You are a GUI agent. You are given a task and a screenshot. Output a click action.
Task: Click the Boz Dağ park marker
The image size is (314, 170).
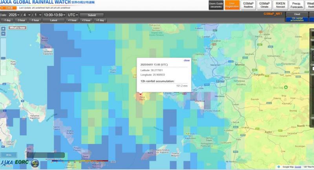tap(286, 87)
